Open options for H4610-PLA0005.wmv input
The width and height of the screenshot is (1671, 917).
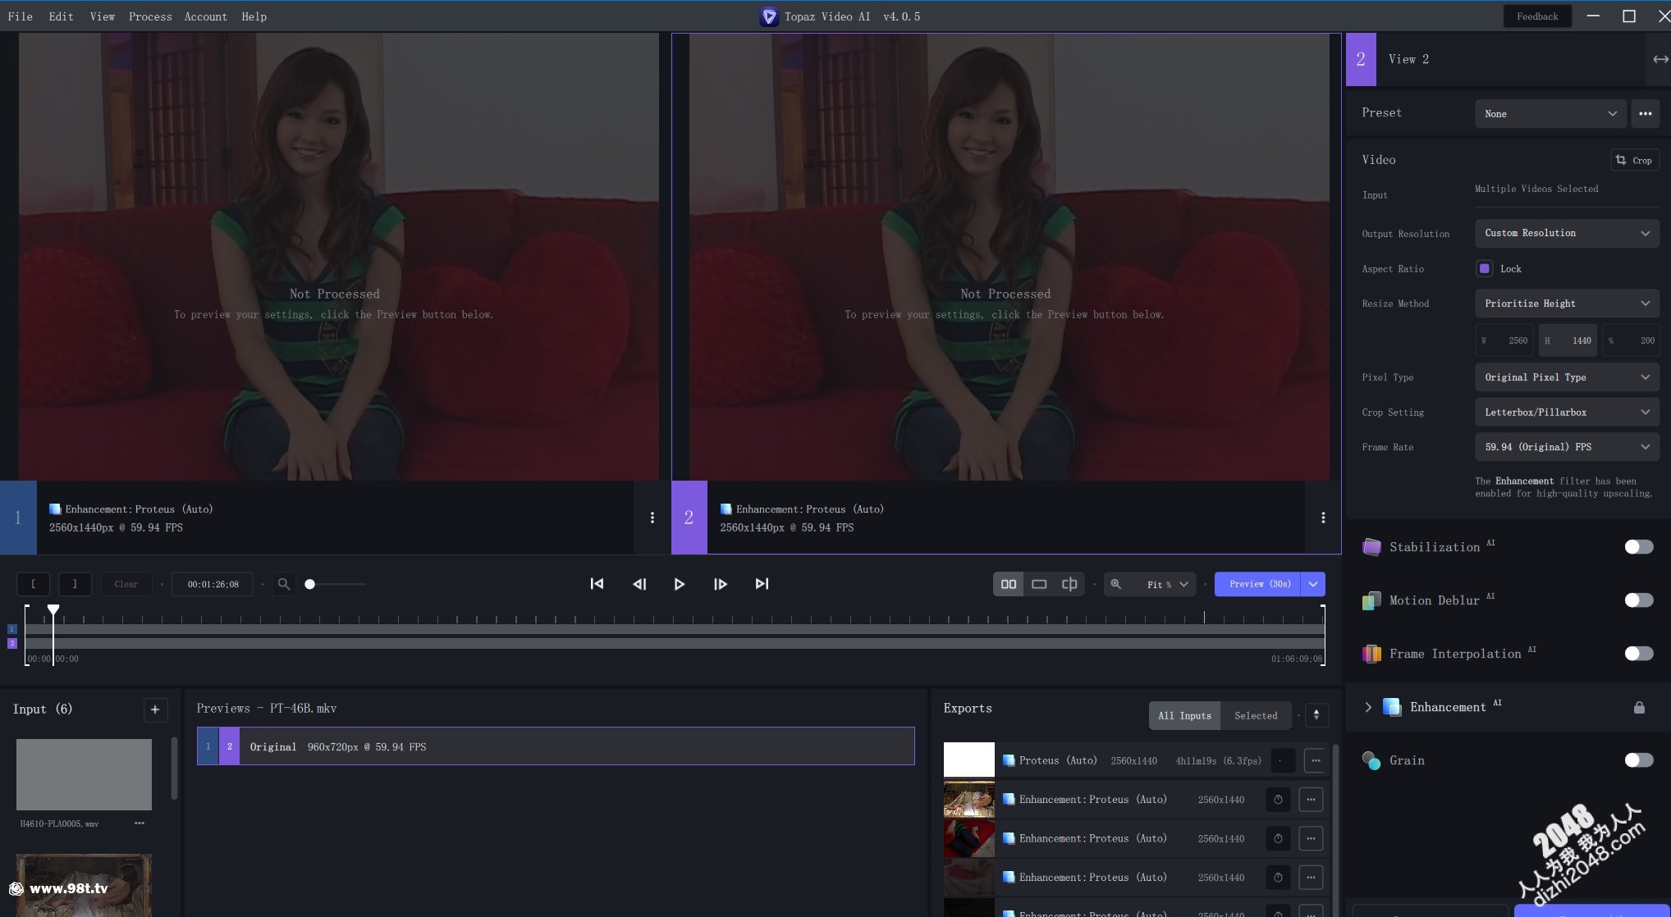click(x=140, y=823)
